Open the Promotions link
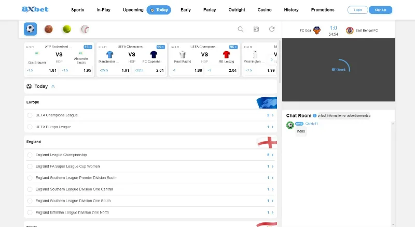This screenshot has width=415, height=227. point(323,10)
